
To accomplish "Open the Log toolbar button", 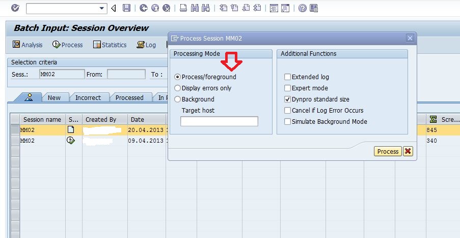I will coord(146,45).
